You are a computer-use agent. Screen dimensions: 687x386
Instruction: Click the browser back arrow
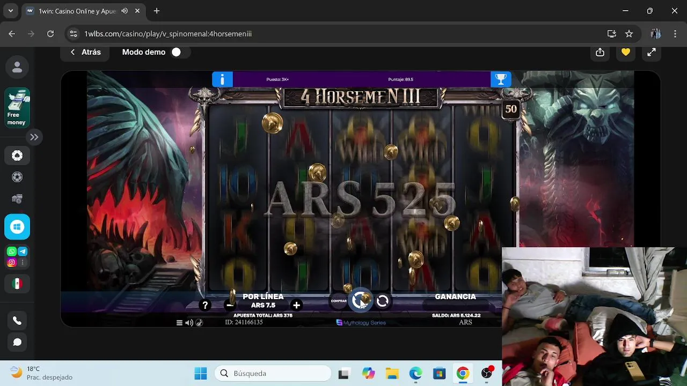click(x=12, y=34)
